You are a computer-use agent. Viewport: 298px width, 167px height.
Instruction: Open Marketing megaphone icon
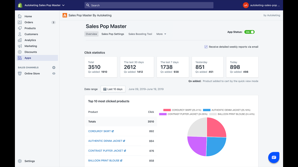(20, 46)
